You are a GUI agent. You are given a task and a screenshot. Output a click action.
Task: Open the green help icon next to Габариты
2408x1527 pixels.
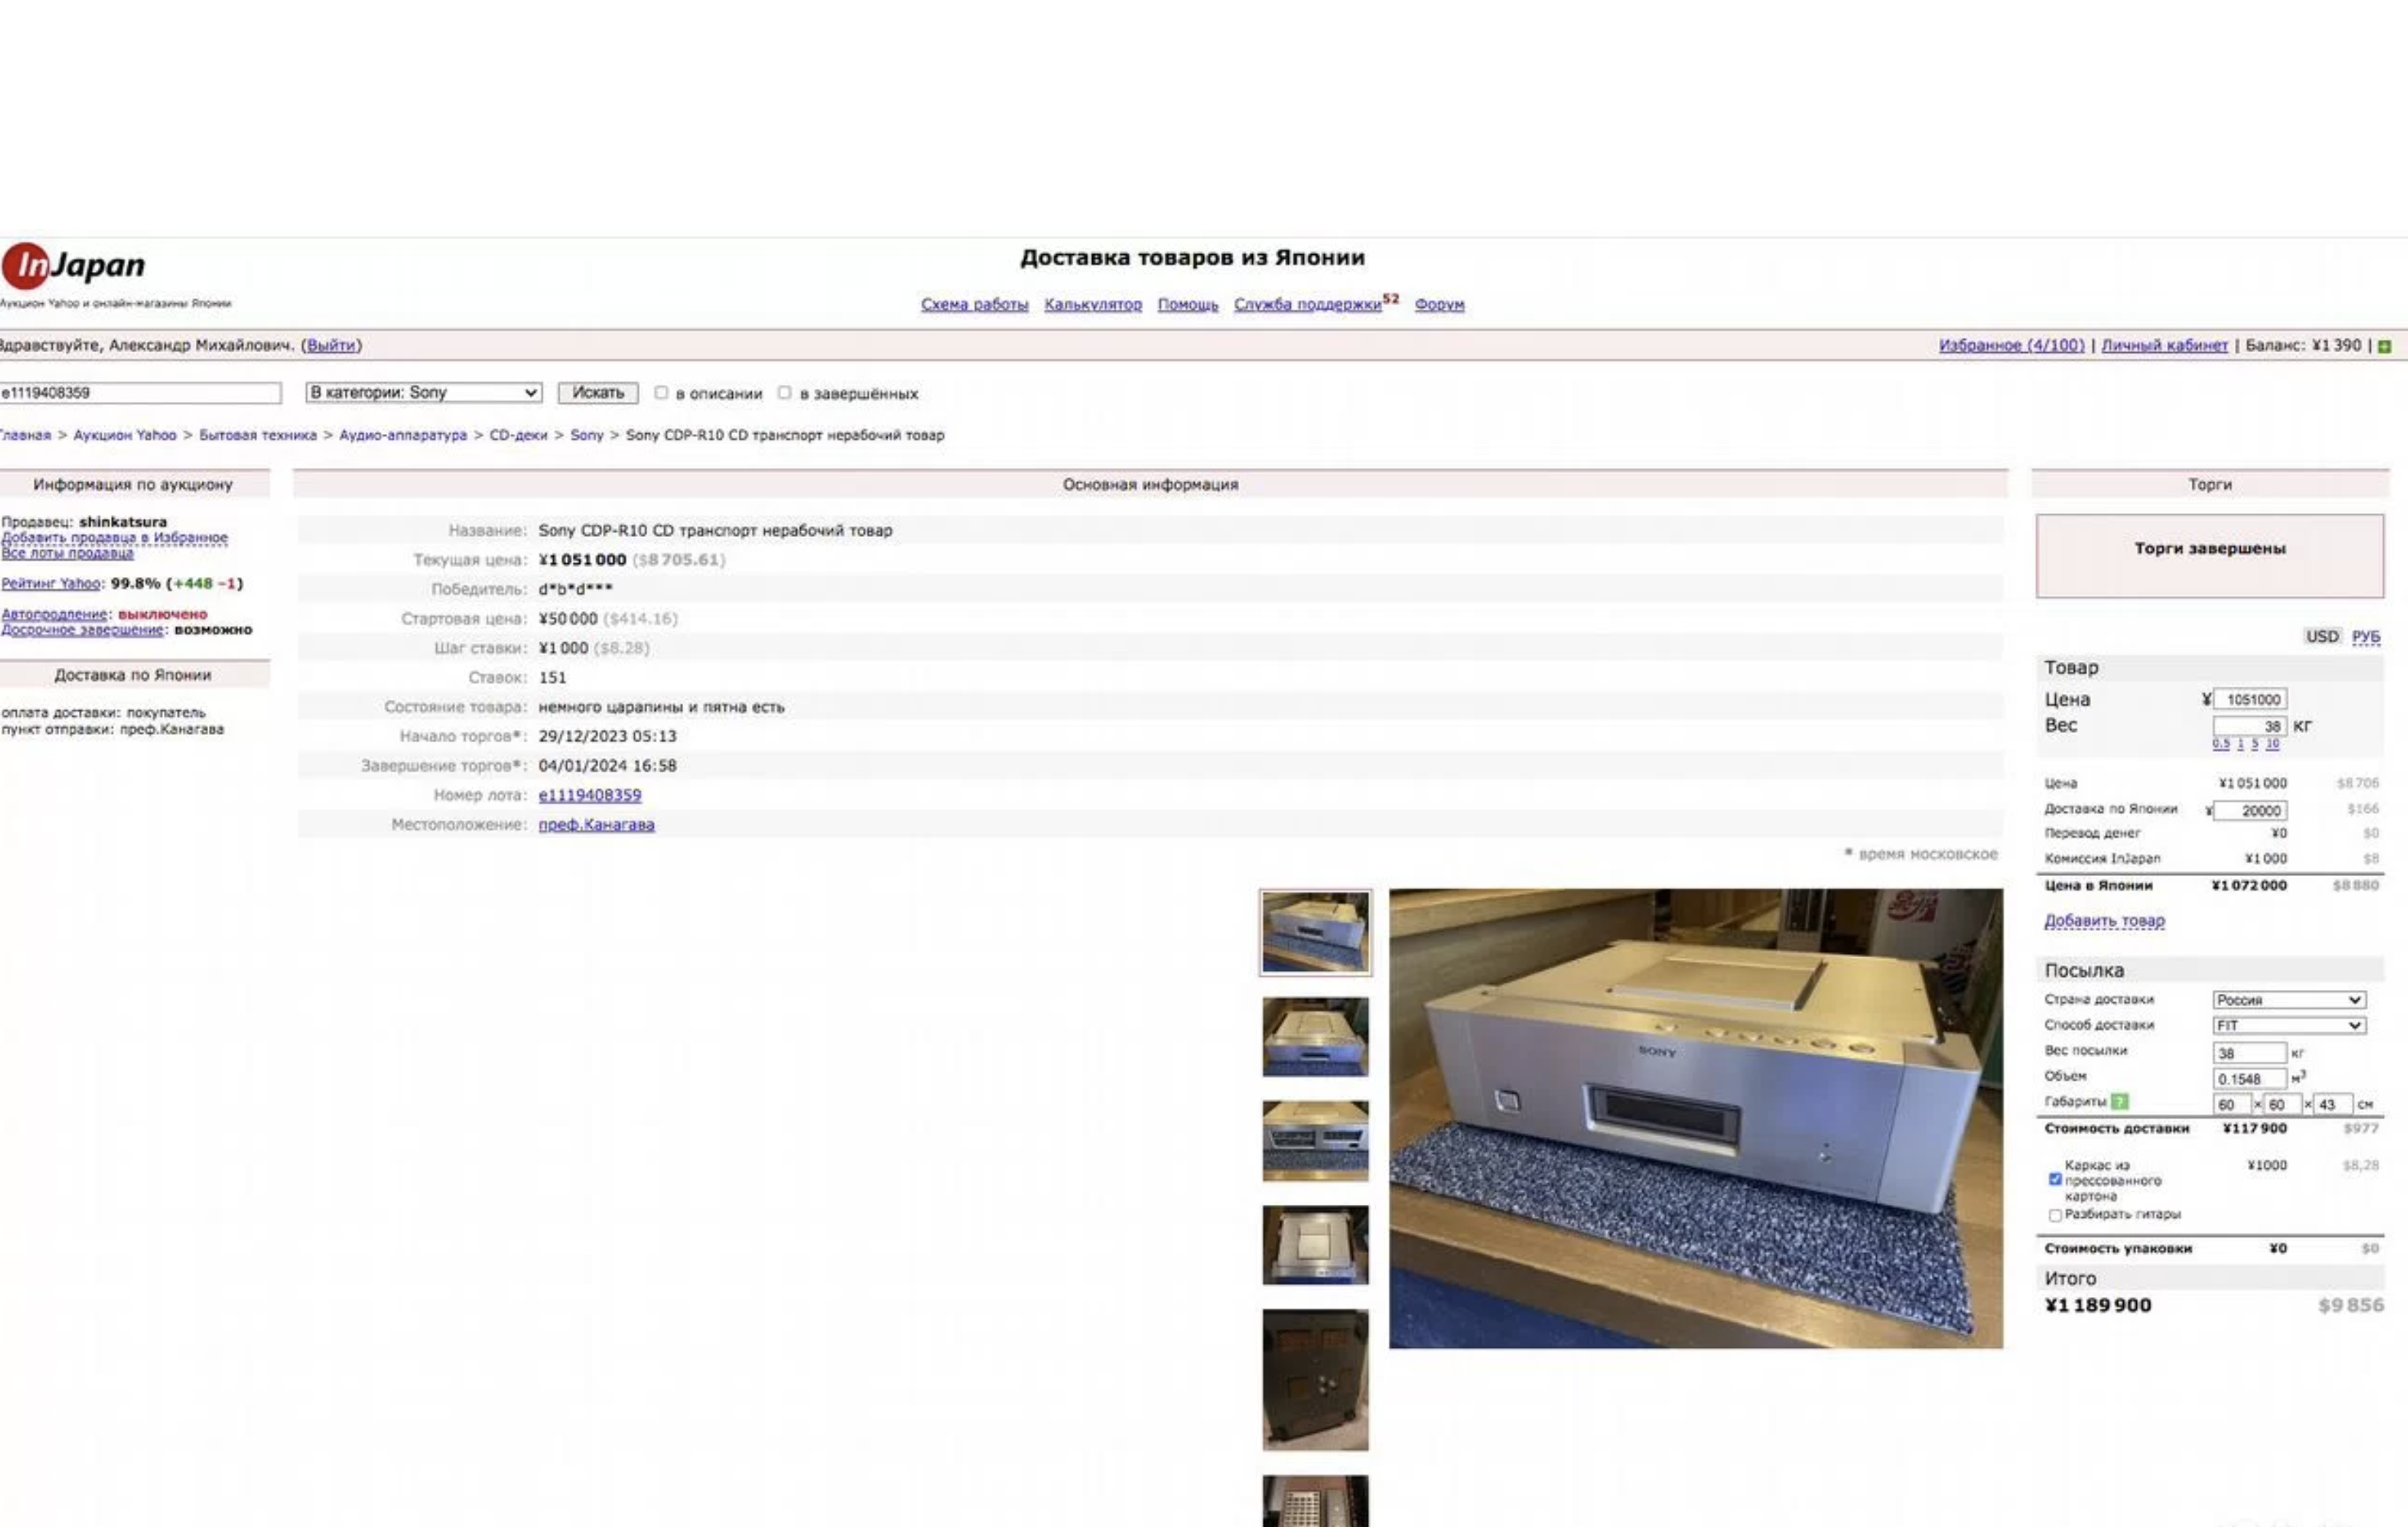click(2119, 1101)
